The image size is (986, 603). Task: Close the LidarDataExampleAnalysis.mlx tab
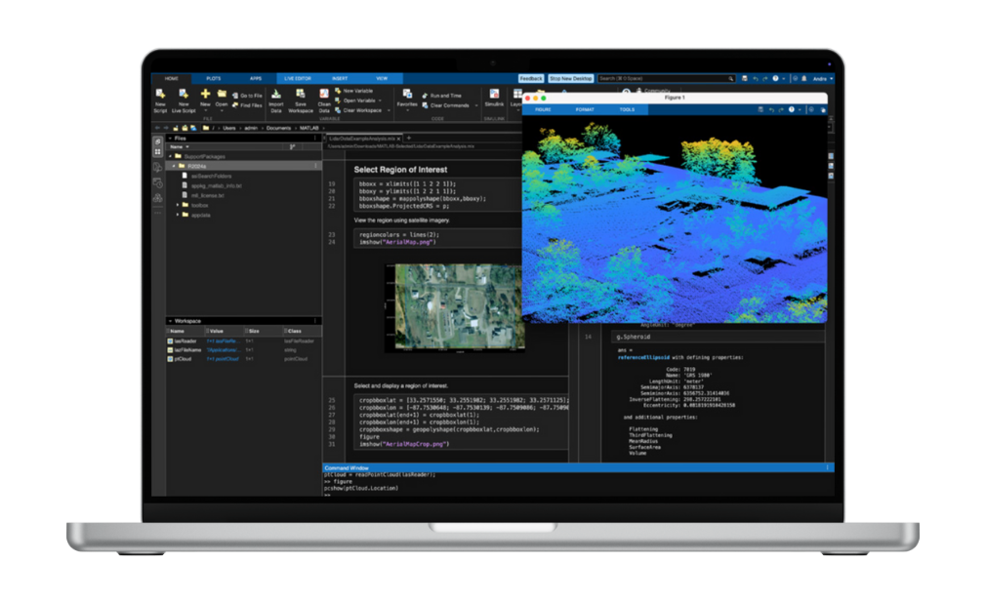point(398,139)
